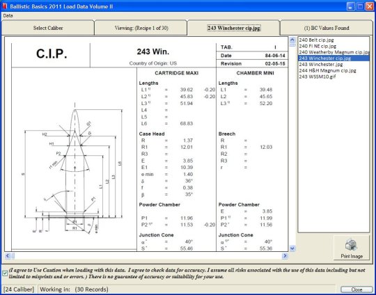
Task: Click the [24 Caliber] status bar entry
Action: [x=19, y=289]
